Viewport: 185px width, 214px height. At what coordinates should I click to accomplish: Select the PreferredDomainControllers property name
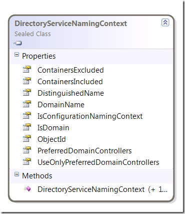pyautogui.click(x=84, y=151)
